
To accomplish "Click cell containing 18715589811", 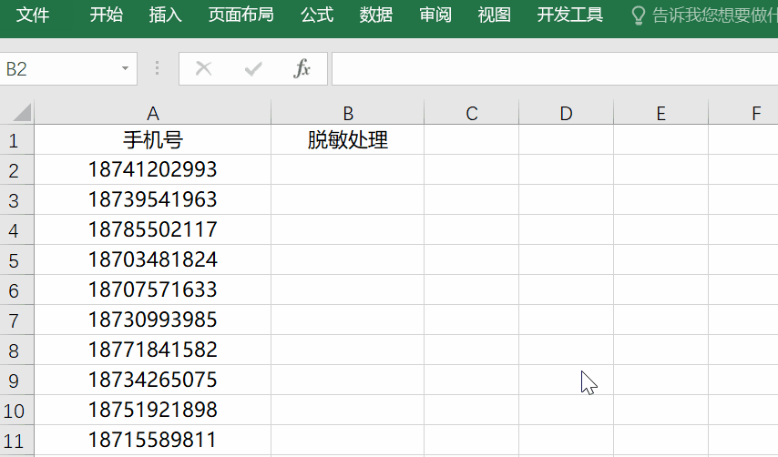I will 153,441.
